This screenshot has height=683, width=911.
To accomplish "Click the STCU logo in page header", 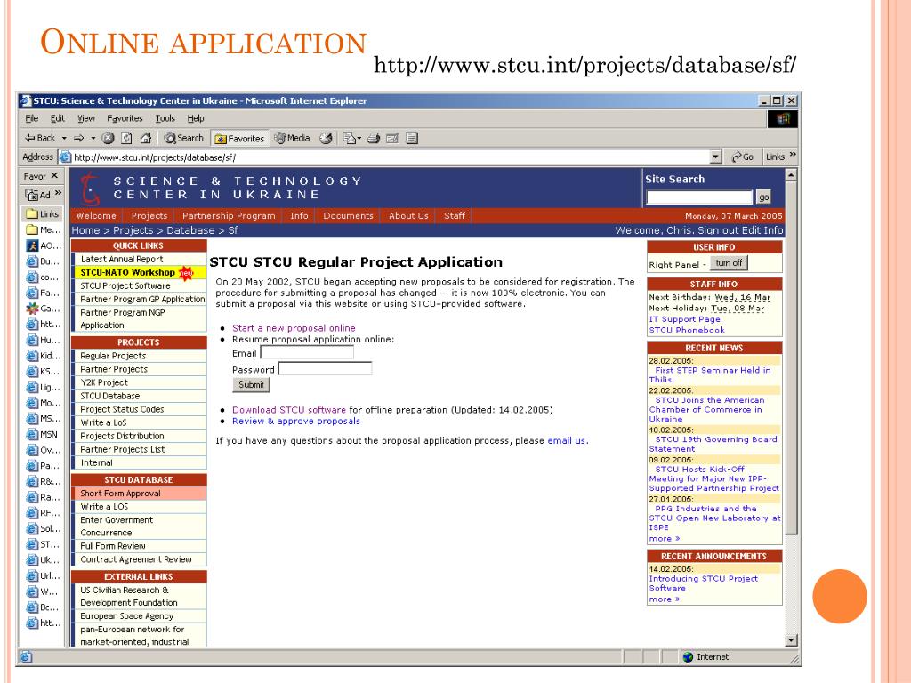I will point(90,189).
